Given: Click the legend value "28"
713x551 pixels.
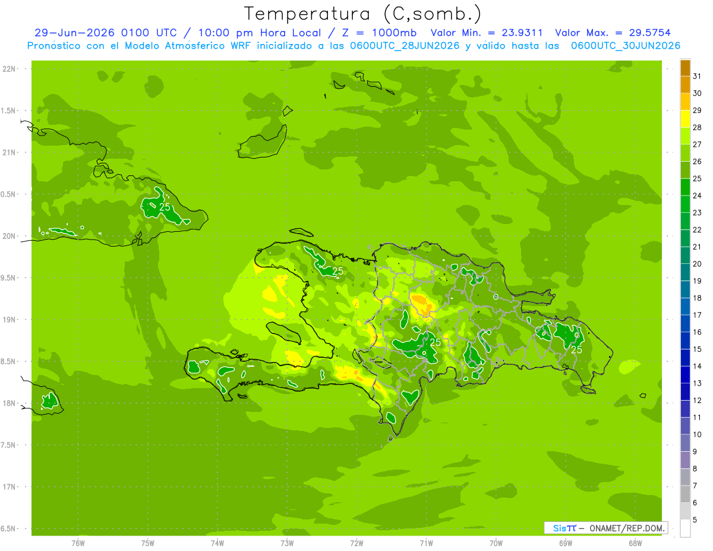Looking at the screenshot, I should (x=698, y=127).
